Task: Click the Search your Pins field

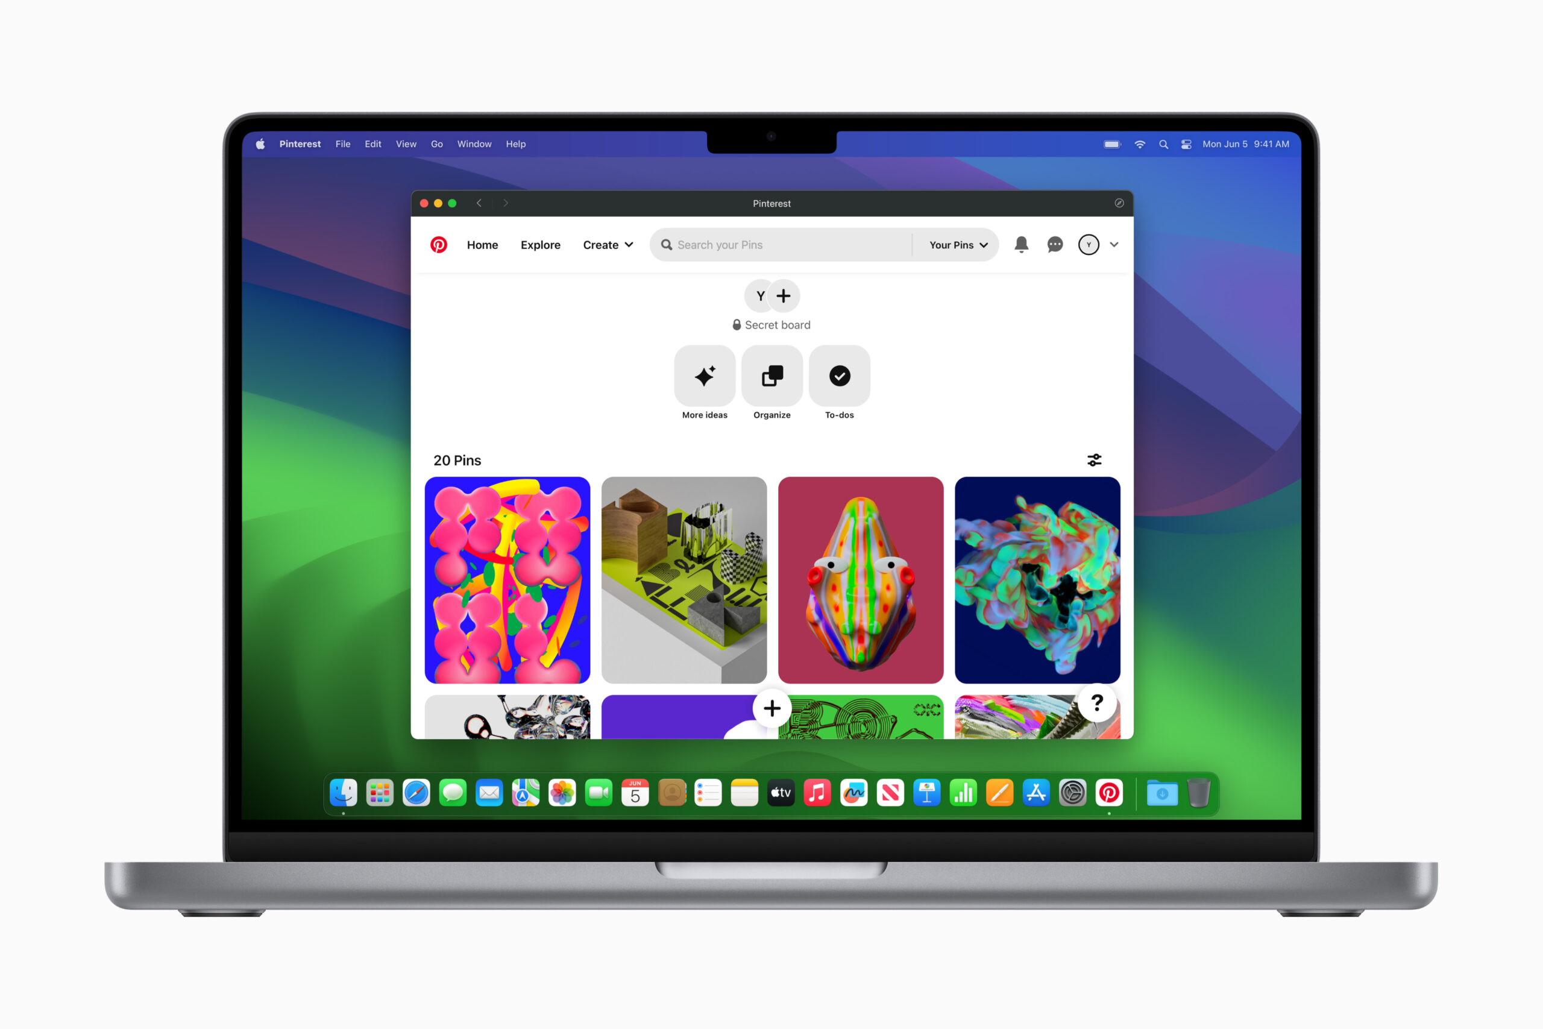Action: coord(787,245)
